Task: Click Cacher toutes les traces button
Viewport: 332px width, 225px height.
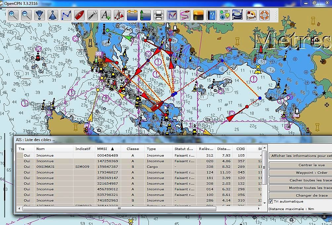Action: (x=301, y=180)
